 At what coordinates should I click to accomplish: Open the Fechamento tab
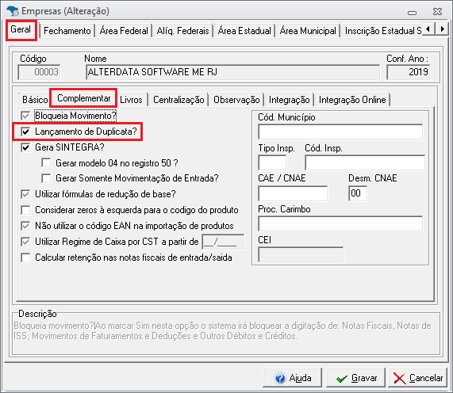[x=67, y=31]
